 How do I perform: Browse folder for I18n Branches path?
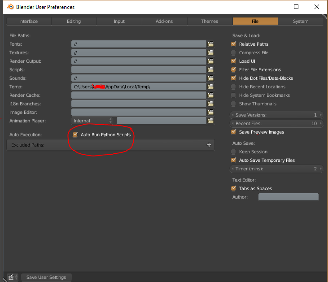point(210,104)
